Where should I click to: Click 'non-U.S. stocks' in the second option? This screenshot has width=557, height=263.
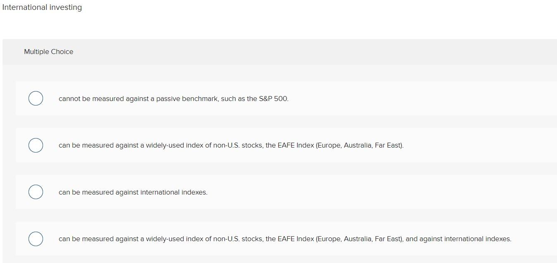point(238,146)
